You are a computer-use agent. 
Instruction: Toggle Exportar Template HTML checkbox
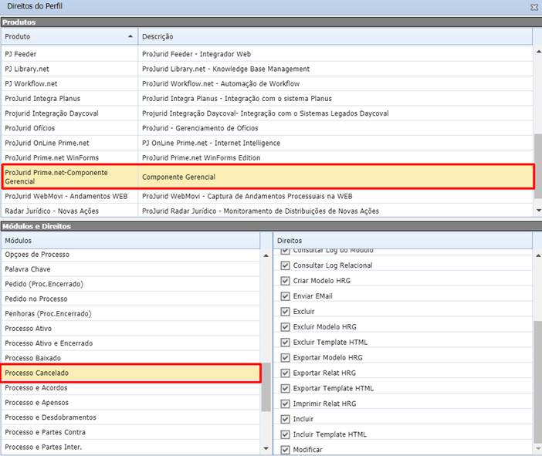pos(285,388)
